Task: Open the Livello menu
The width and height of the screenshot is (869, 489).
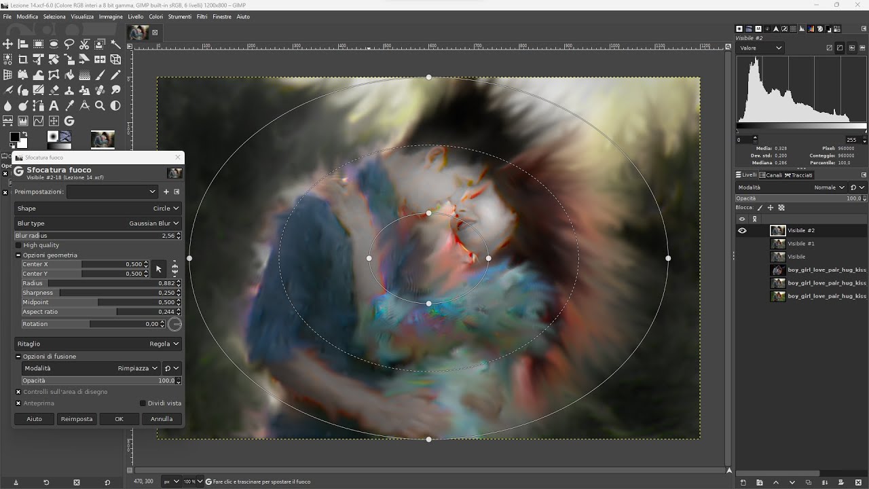Action: (x=136, y=16)
